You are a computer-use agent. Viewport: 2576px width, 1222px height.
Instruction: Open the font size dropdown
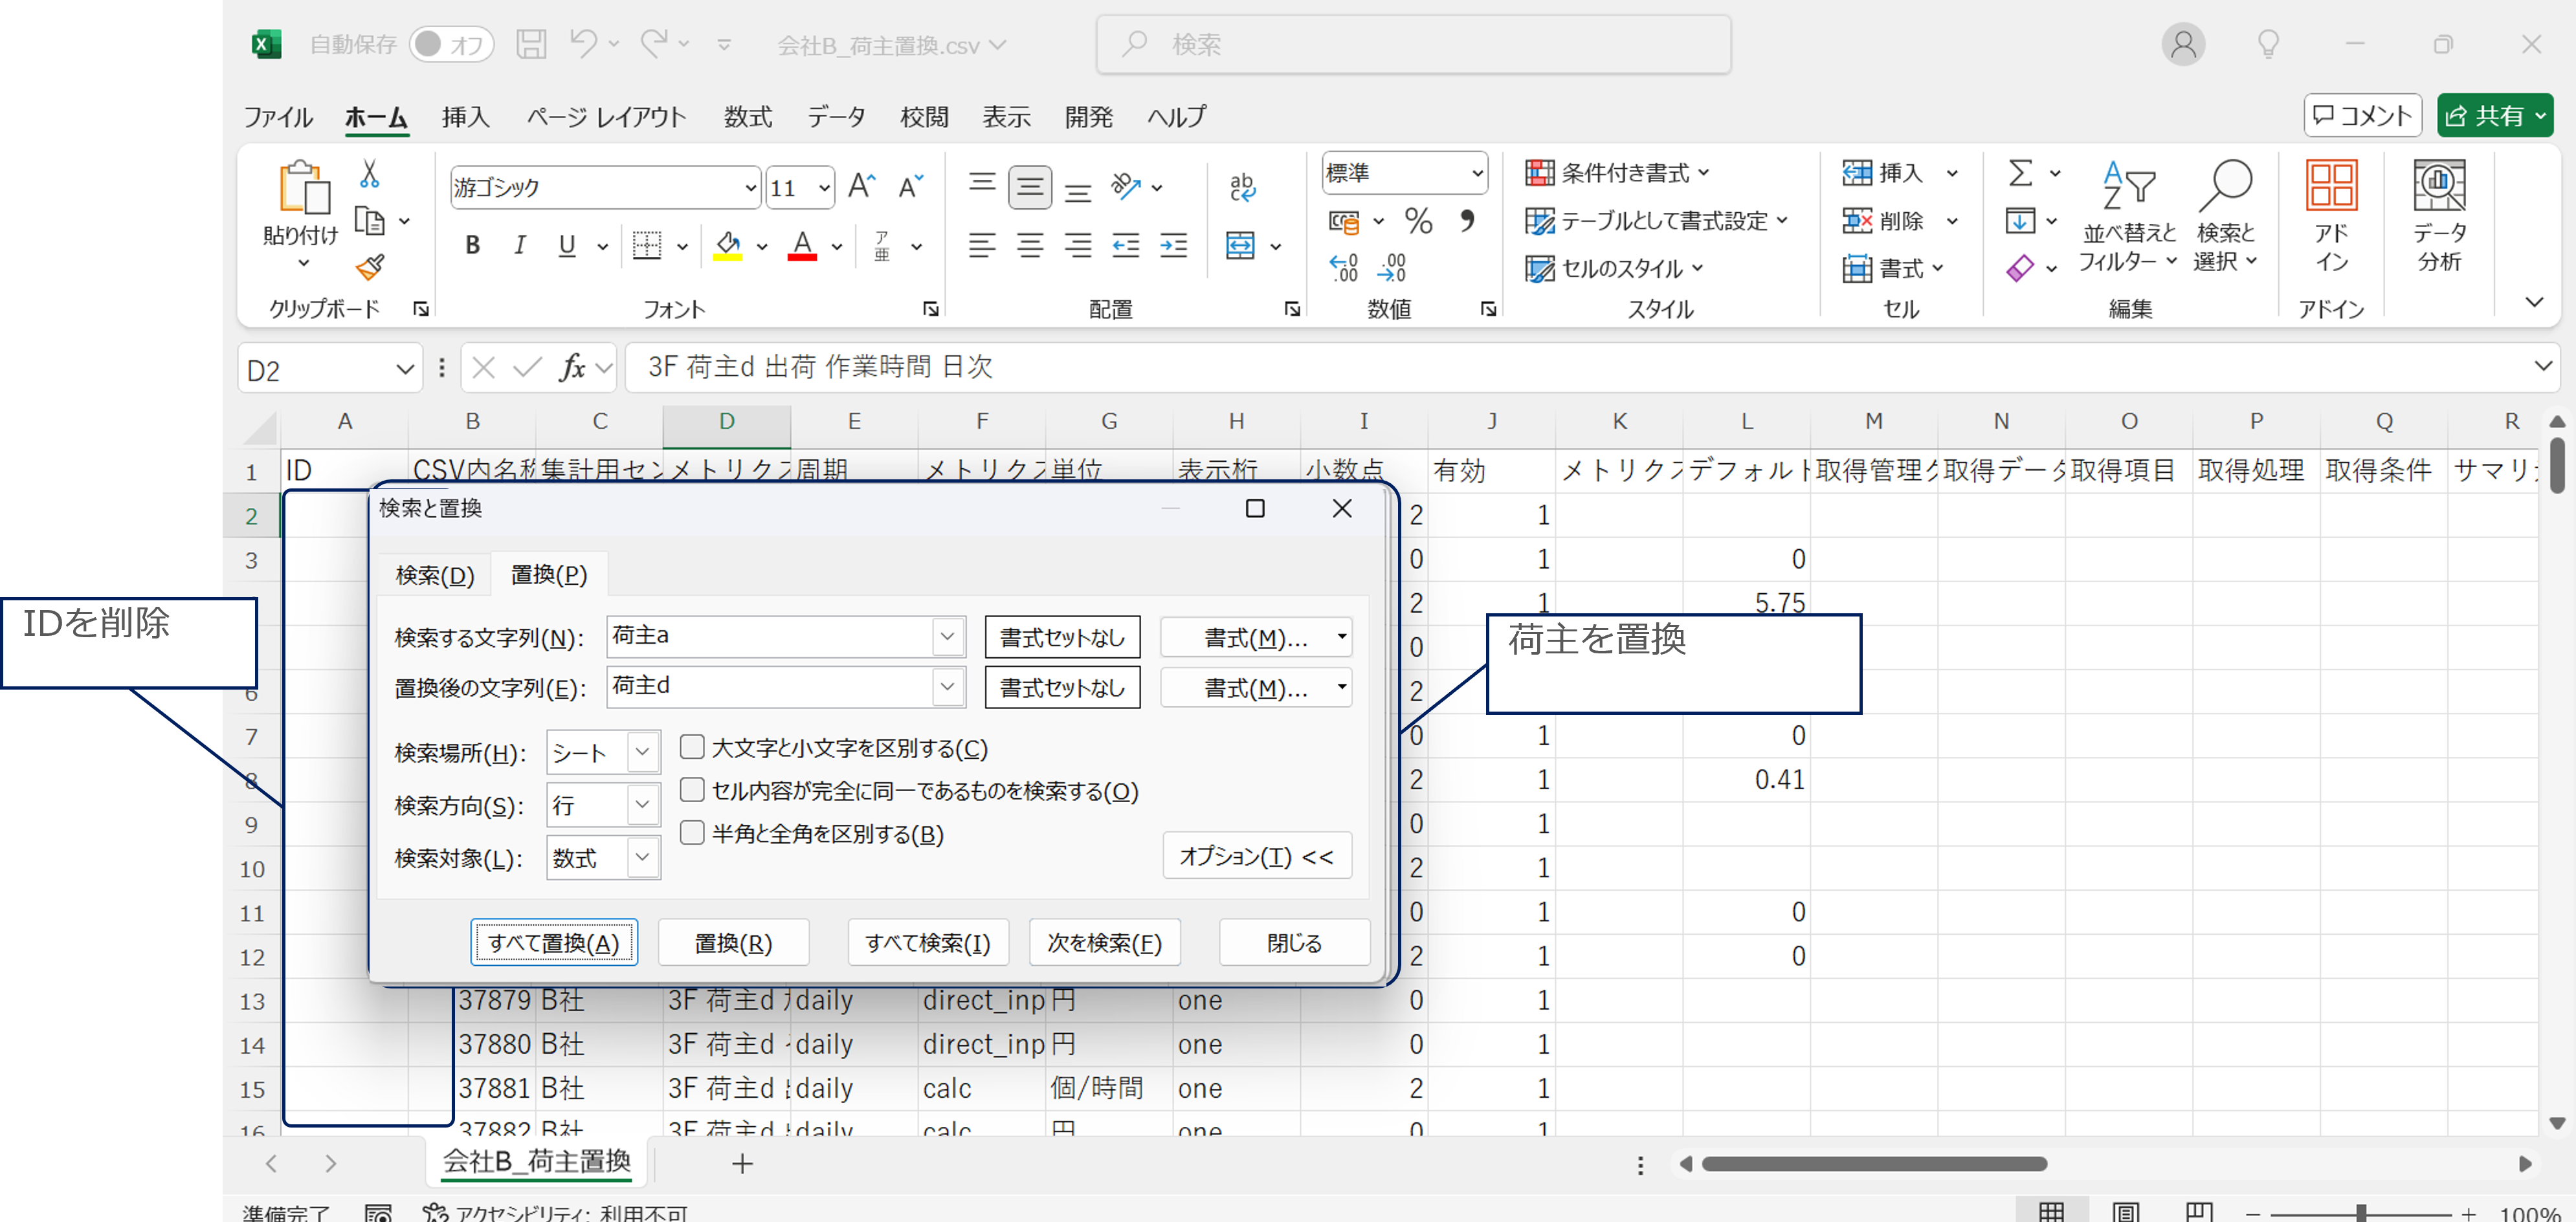pos(824,188)
